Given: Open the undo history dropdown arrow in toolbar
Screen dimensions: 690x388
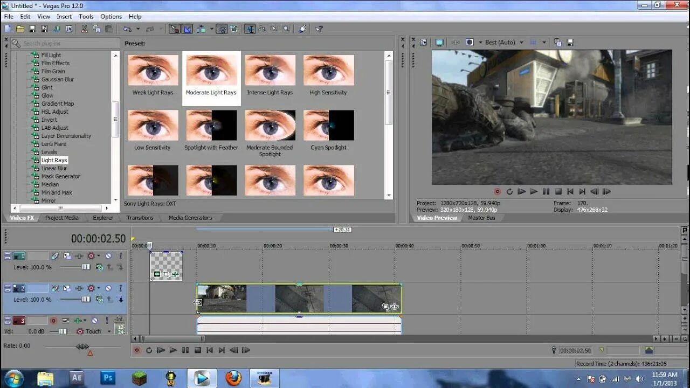Looking at the screenshot, I should (138, 29).
